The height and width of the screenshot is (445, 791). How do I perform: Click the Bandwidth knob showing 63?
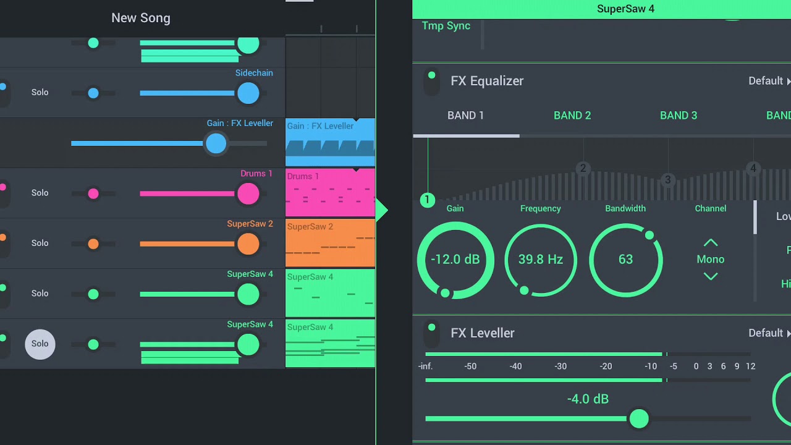coord(625,260)
